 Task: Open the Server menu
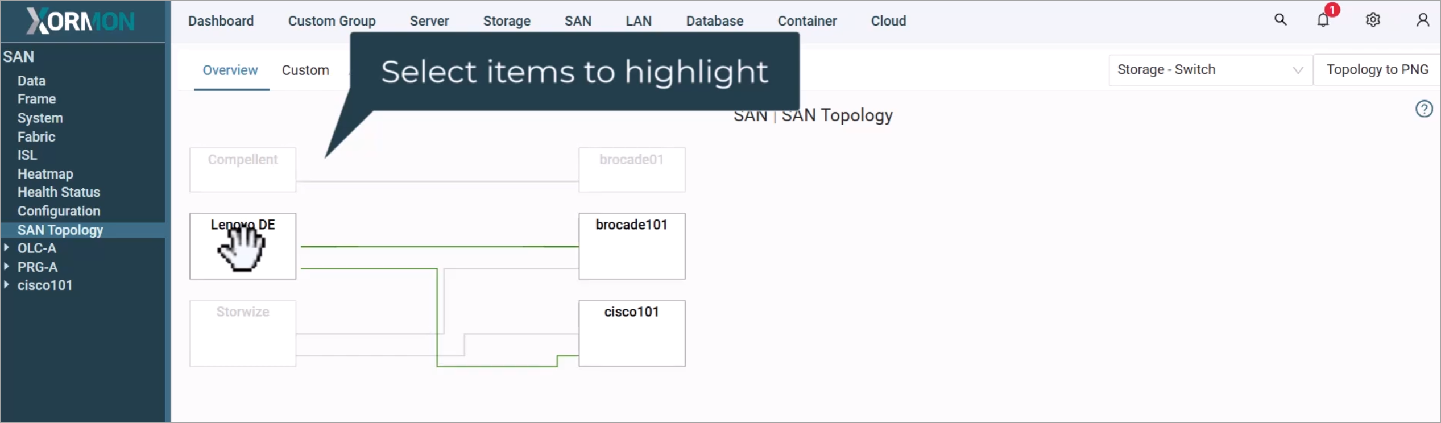tap(429, 21)
